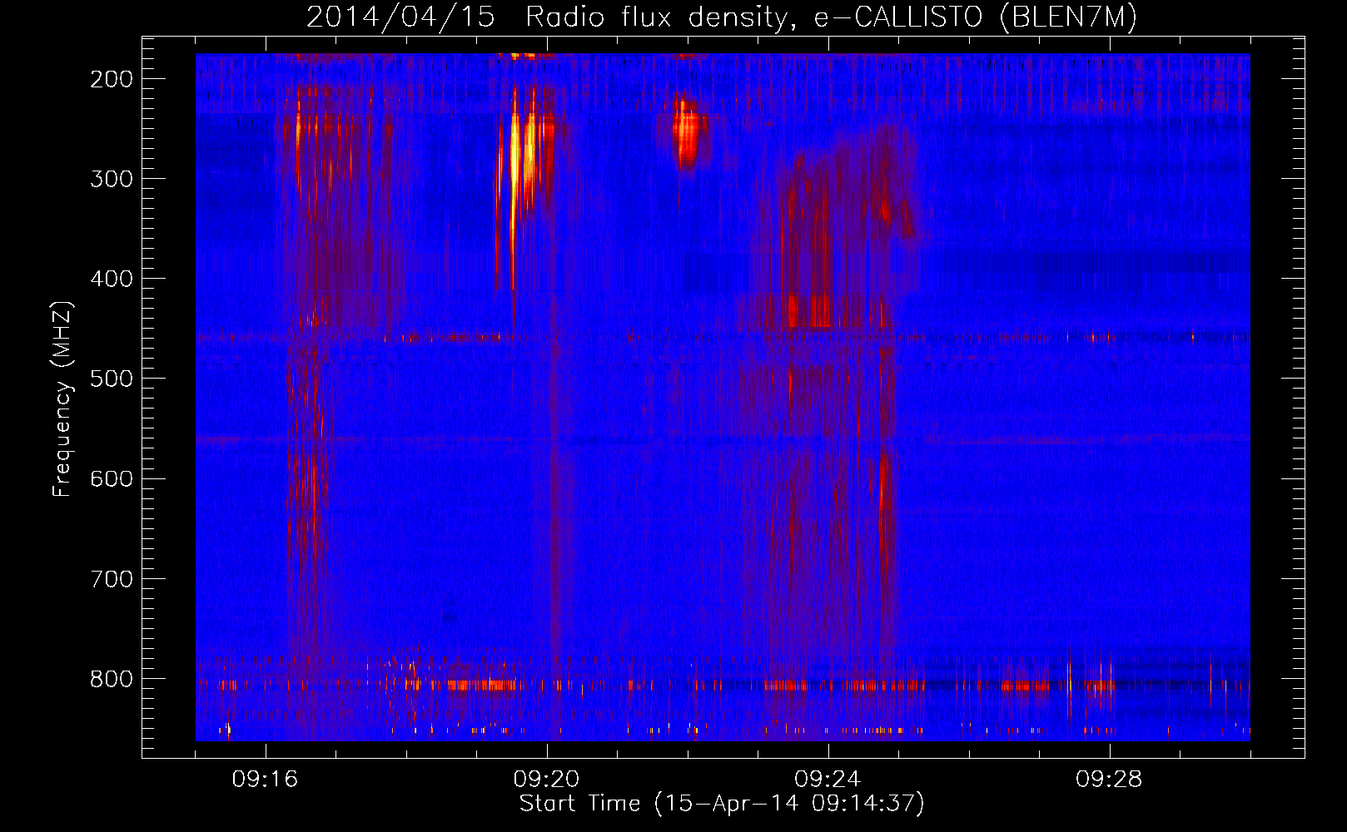Screen dimensions: 1347x832
Task: Click the 09:16 time tick label
Action: (266, 780)
